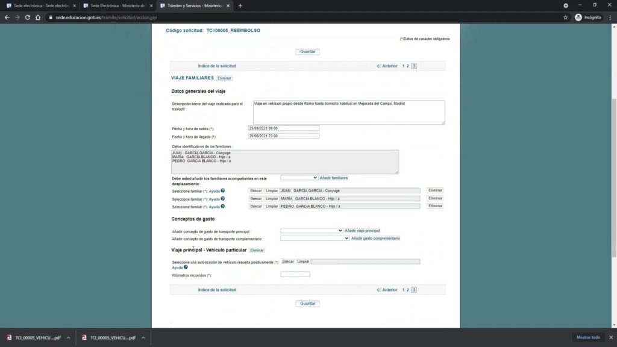The height and width of the screenshot is (347, 617).
Task: Click 'Añadir viaje principal' link
Action: tap(362, 231)
